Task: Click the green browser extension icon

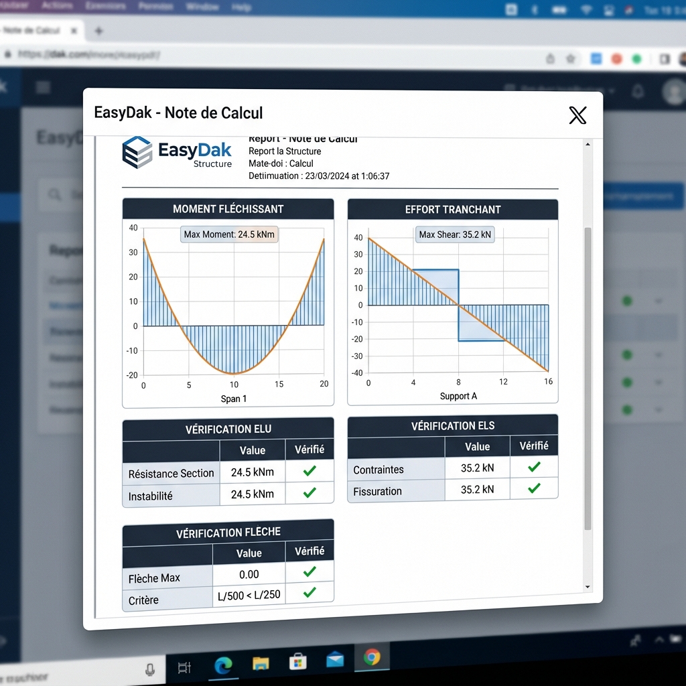Action: click(637, 59)
